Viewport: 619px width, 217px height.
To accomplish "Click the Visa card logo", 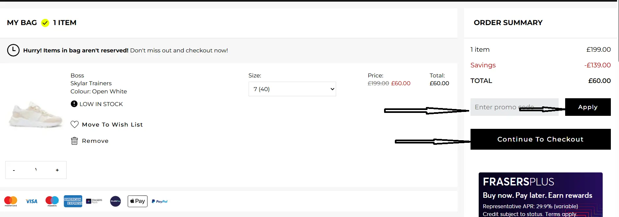I will pyautogui.click(x=32, y=201).
